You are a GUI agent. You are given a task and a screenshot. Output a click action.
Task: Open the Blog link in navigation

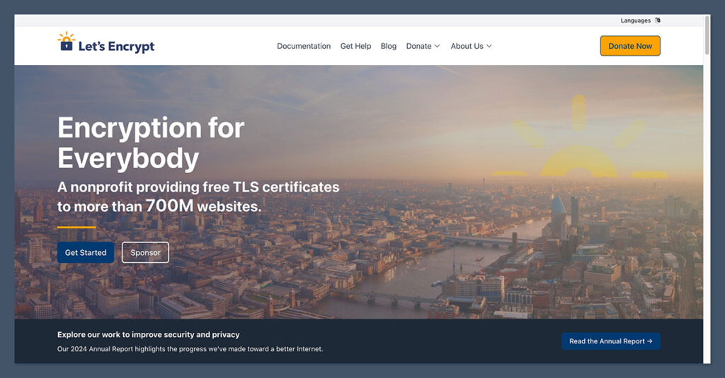tap(389, 46)
